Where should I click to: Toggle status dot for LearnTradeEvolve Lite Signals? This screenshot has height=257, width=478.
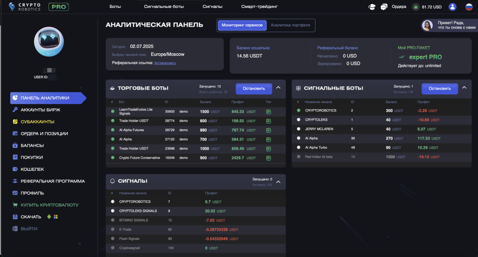pyautogui.click(x=113, y=111)
